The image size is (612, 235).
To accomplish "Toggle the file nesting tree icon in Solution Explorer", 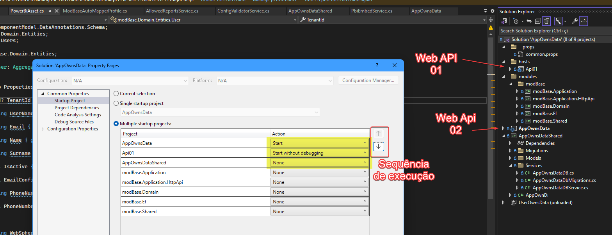I will 558,21.
